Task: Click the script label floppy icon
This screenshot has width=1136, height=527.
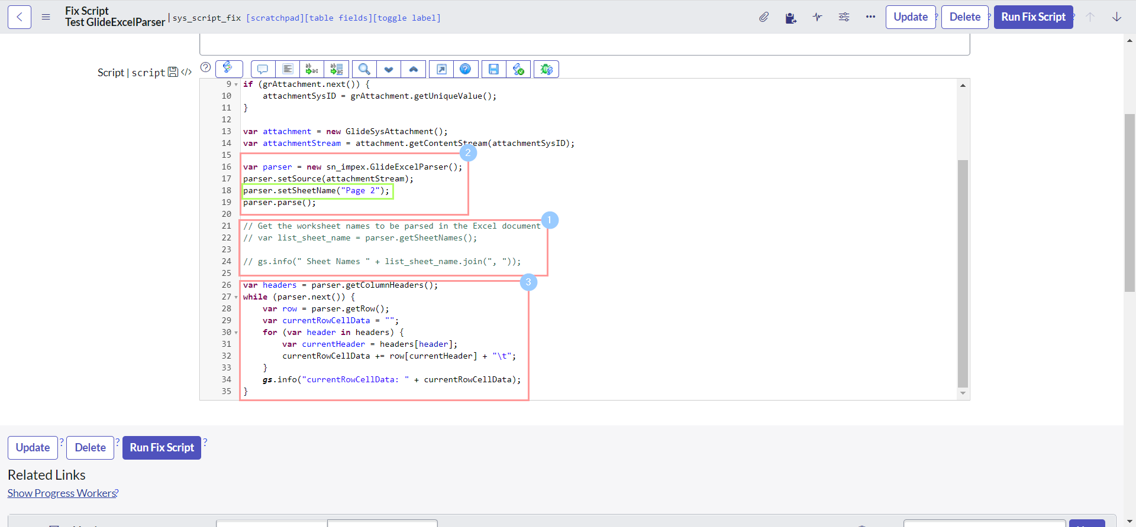Action: click(173, 72)
